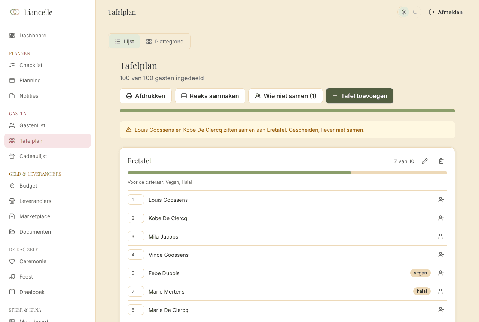Click '100 van 100 gasten ingedeeld' text

(162, 78)
